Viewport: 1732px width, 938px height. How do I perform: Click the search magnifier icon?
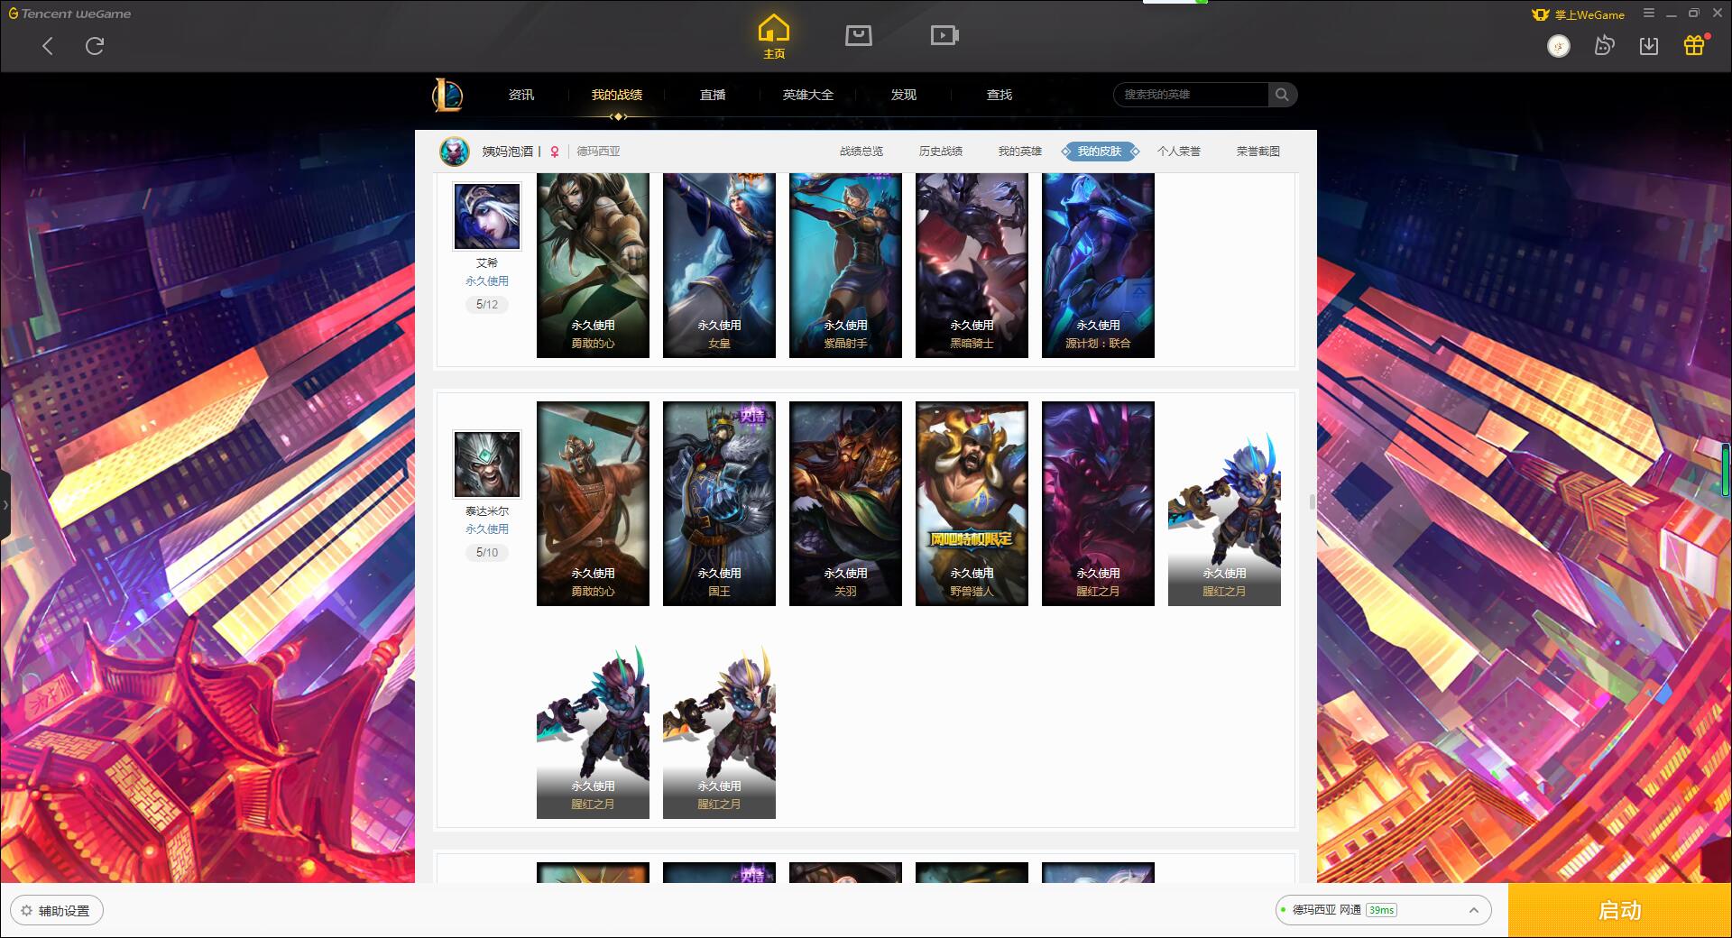coord(1282,95)
